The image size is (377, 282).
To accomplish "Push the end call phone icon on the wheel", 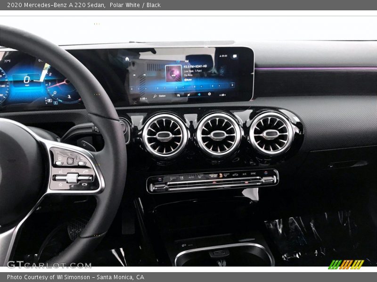I will (x=85, y=184).
